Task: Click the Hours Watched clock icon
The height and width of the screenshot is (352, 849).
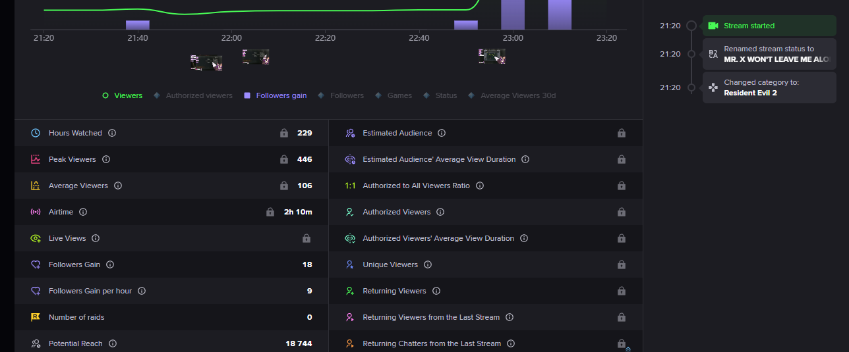Action: (36, 133)
